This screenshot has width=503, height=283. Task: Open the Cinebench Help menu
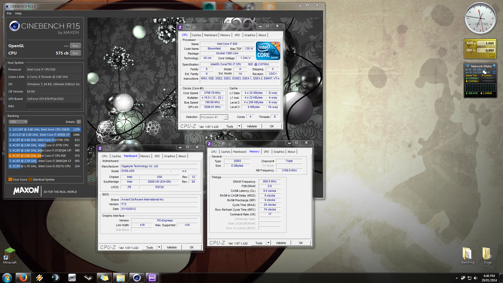(x=18, y=13)
